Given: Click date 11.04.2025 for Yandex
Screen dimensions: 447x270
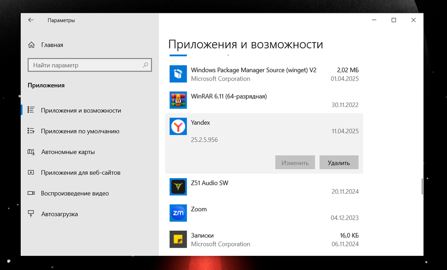Looking at the screenshot, I should point(345,131).
